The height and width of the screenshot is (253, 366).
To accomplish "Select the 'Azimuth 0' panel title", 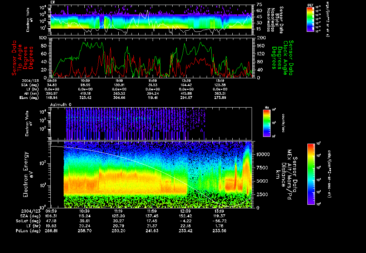I will [61, 105].
